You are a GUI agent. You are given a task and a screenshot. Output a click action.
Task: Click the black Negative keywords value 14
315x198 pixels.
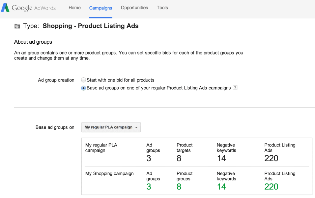coord(221,158)
